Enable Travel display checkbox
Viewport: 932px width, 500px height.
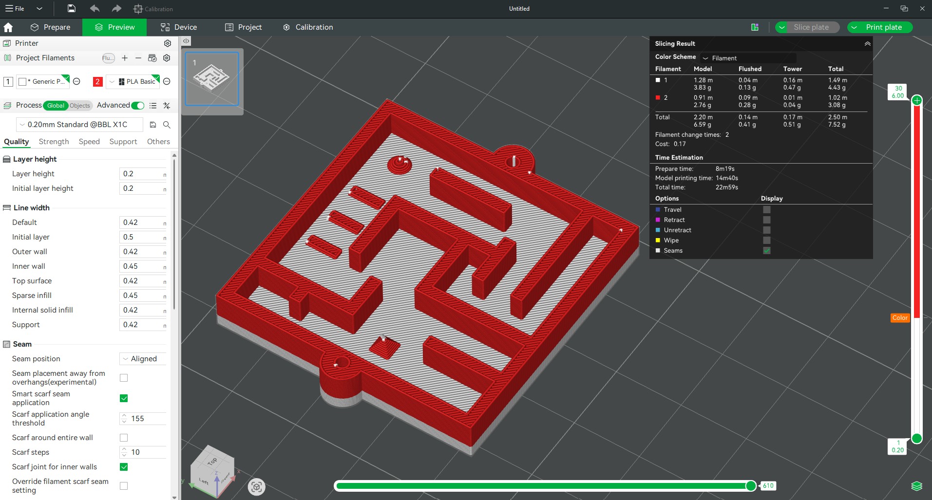(766, 210)
